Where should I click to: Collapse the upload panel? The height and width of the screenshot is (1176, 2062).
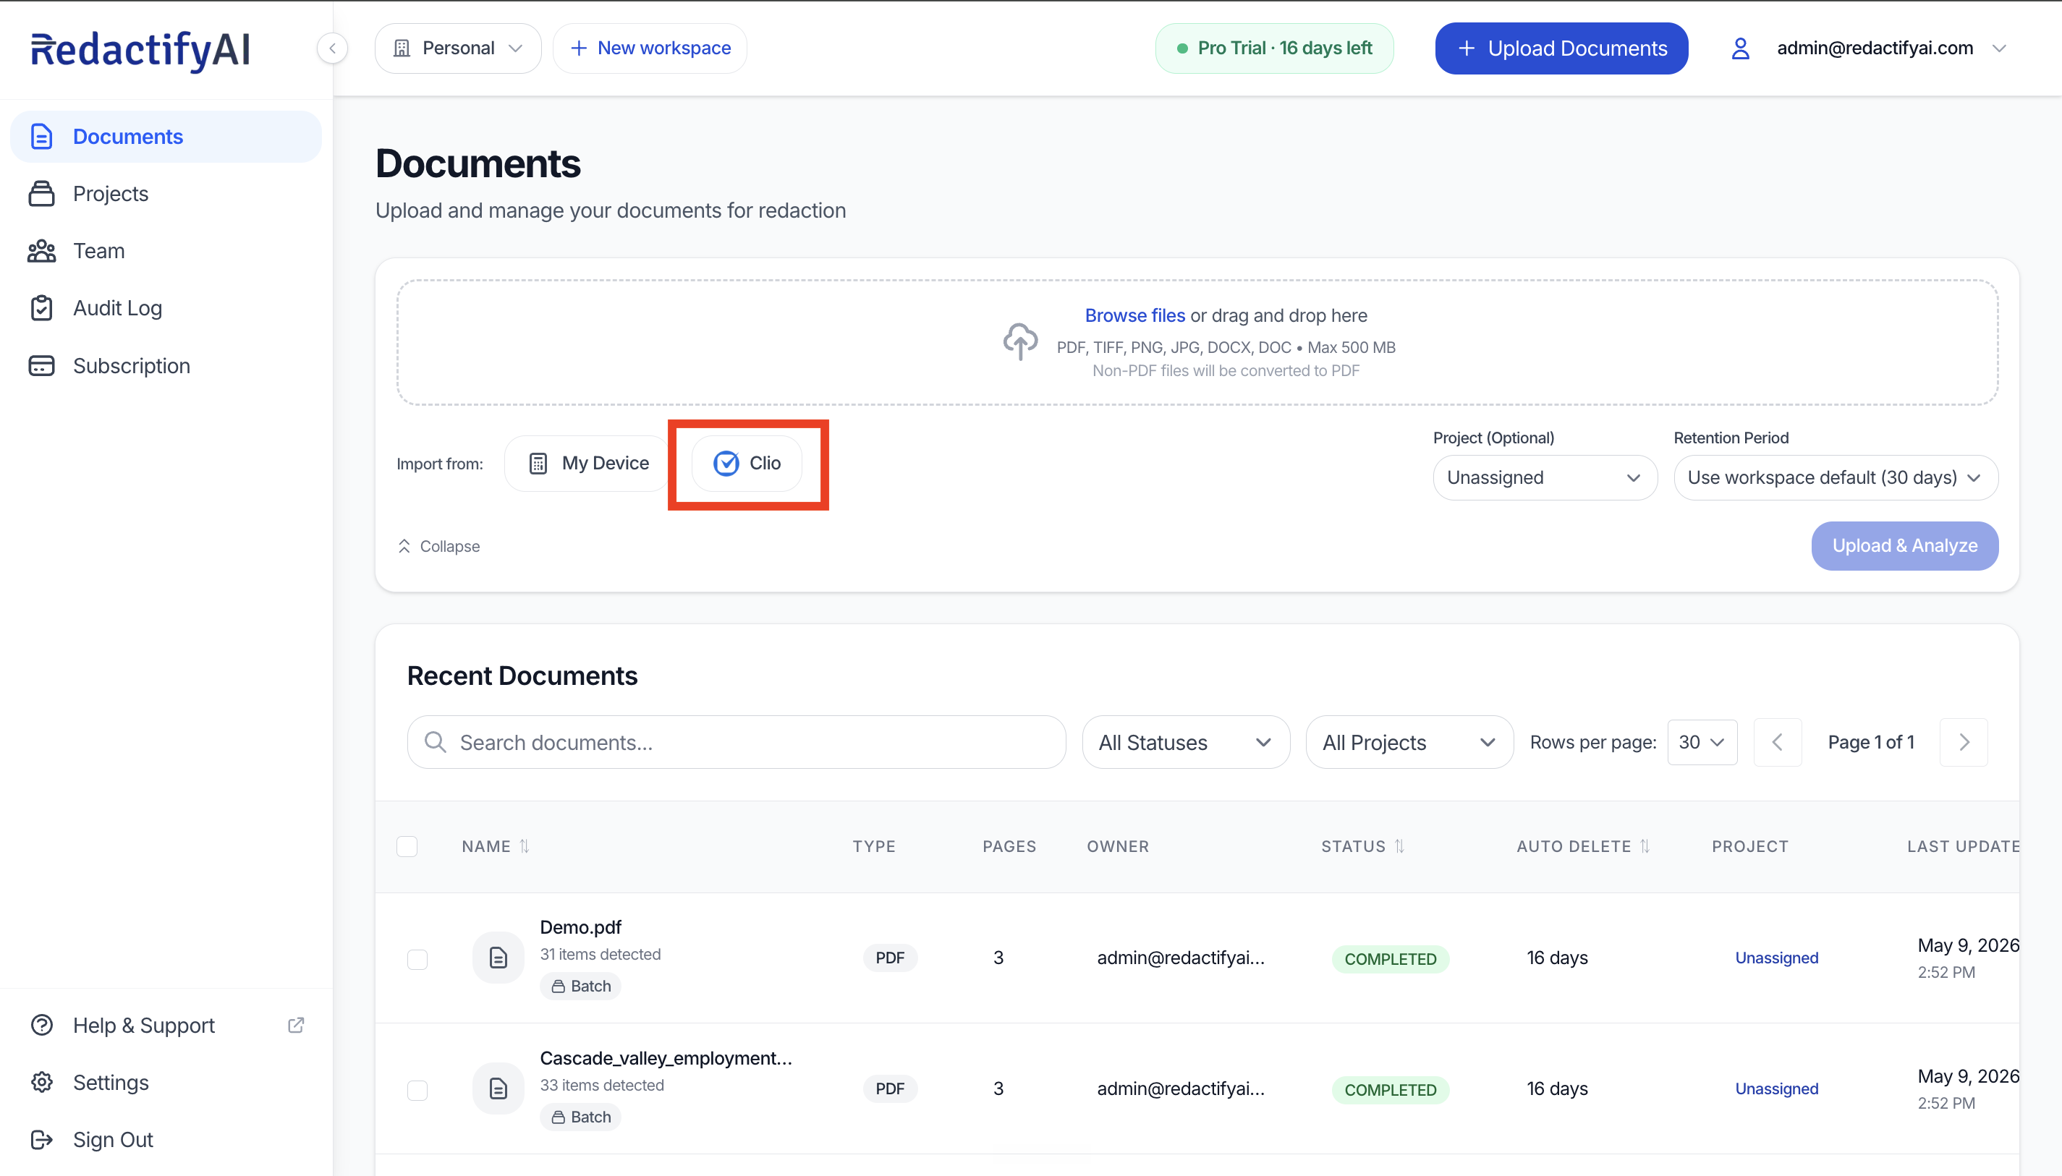pyautogui.click(x=438, y=546)
